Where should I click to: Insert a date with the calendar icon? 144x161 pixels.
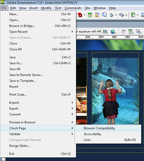pos(90,15)
